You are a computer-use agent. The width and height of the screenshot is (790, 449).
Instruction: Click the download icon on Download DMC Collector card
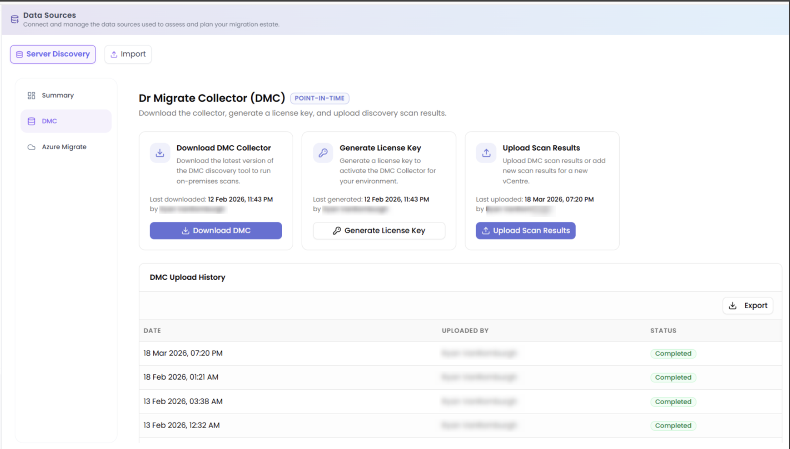pos(160,153)
